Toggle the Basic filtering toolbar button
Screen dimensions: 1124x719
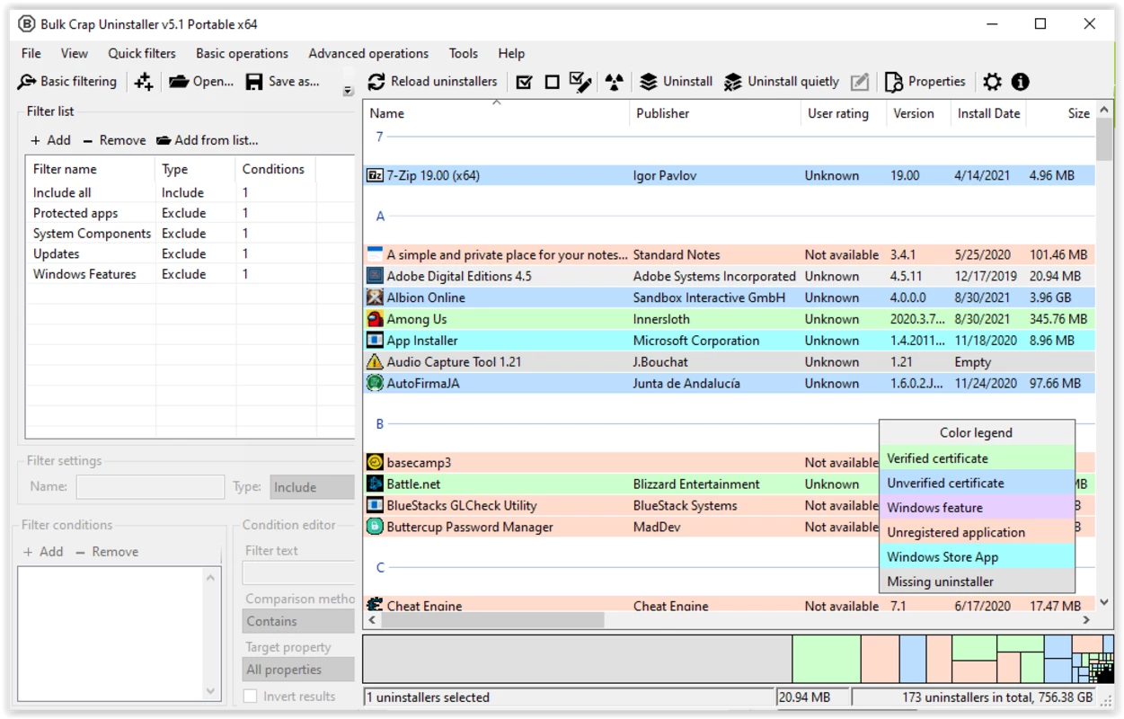(x=67, y=82)
